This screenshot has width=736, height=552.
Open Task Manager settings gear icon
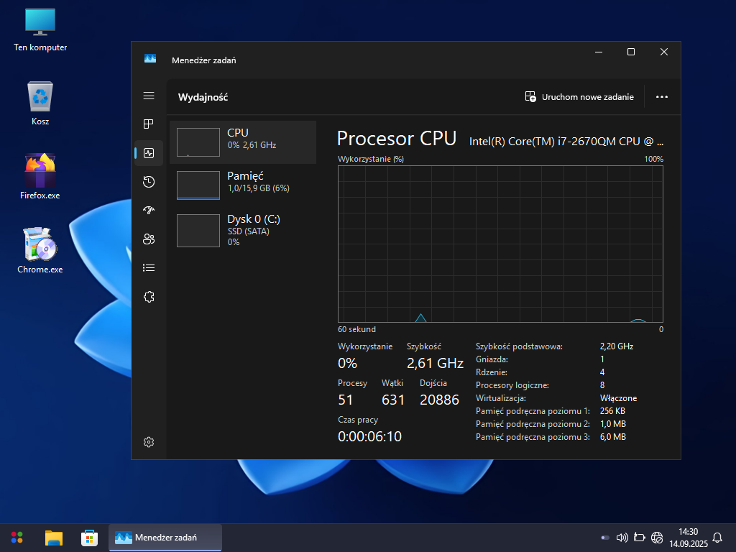click(149, 442)
